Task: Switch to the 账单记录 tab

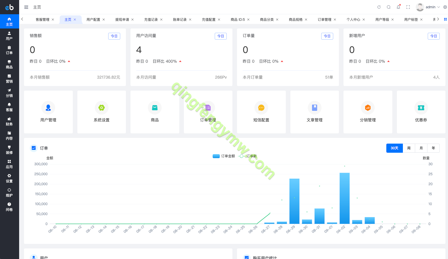Action: pos(180,20)
